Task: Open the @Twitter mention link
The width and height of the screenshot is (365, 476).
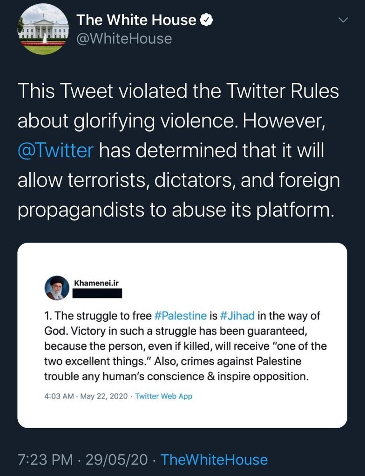Action: click(55, 151)
